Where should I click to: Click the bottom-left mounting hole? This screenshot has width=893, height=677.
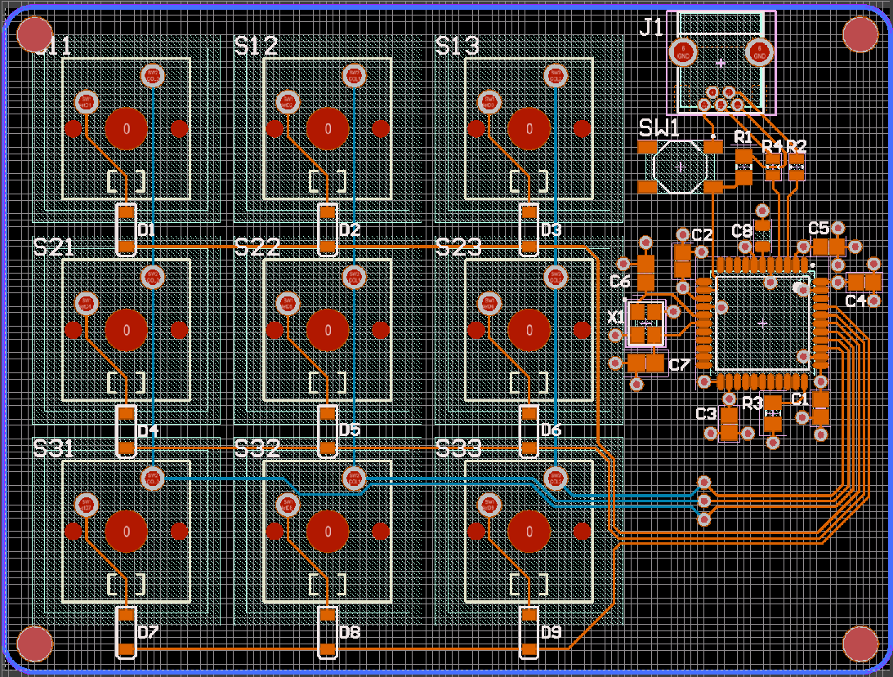coord(33,644)
